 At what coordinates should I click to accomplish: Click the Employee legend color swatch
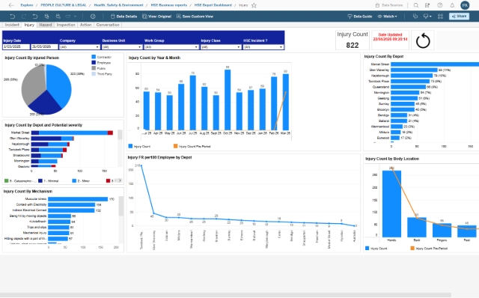(x=94, y=62)
